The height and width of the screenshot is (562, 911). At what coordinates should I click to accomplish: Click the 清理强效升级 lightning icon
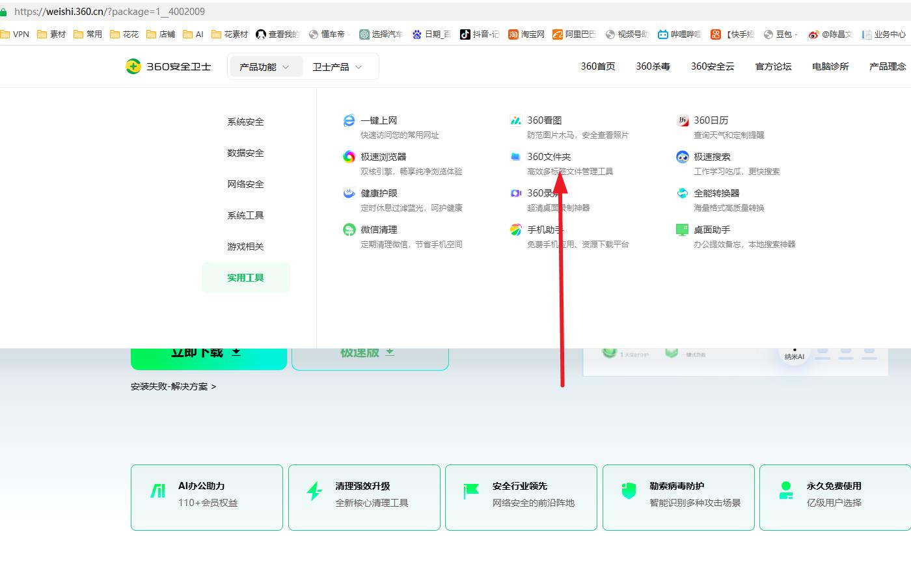tap(315, 491)
